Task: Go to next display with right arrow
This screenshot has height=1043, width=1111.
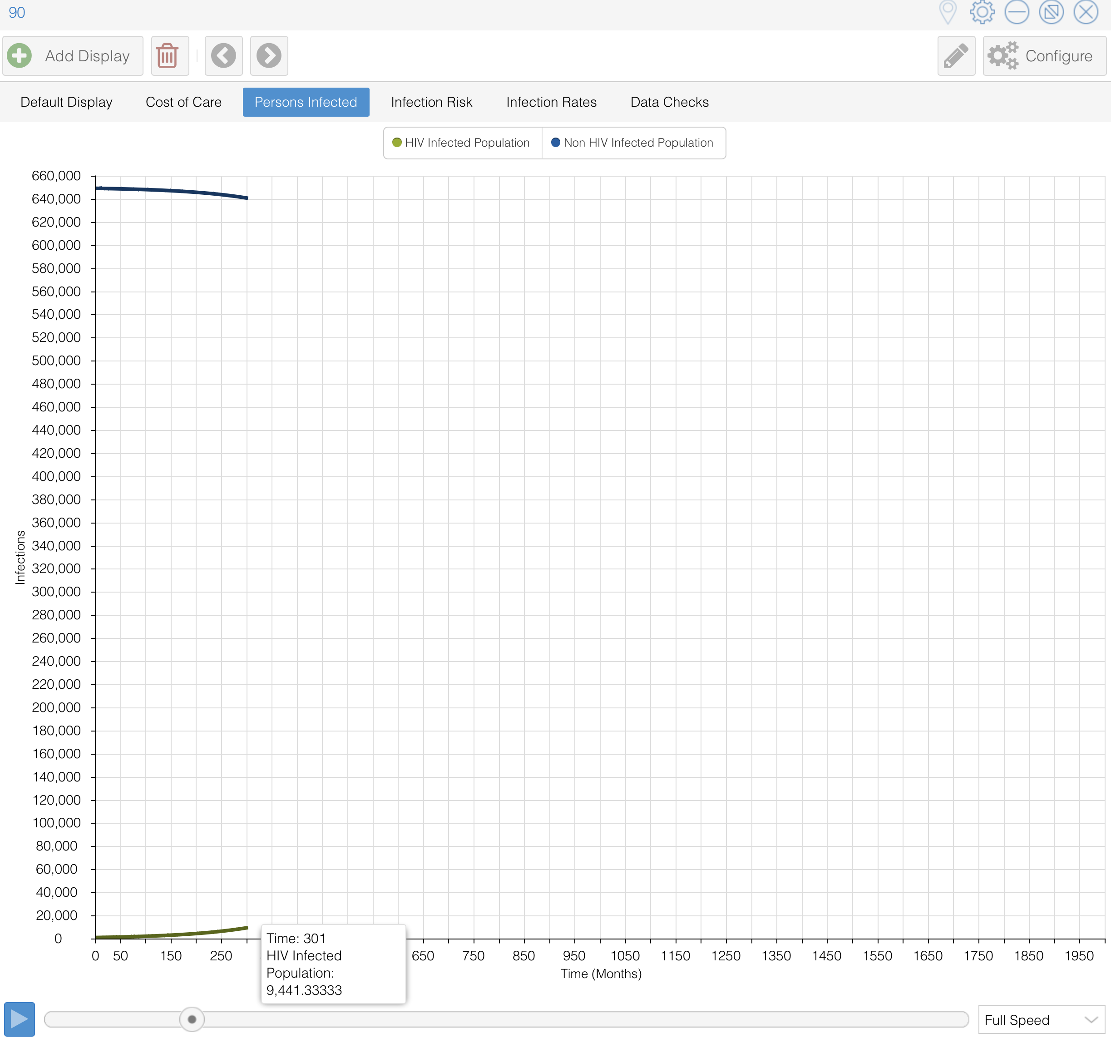Action: tap(269, 56)
